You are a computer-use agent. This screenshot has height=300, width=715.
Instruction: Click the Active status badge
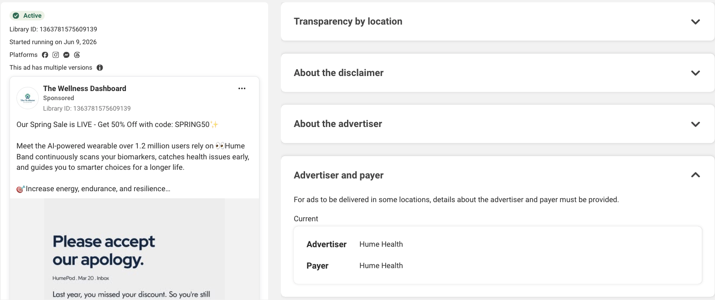(27, 15)
